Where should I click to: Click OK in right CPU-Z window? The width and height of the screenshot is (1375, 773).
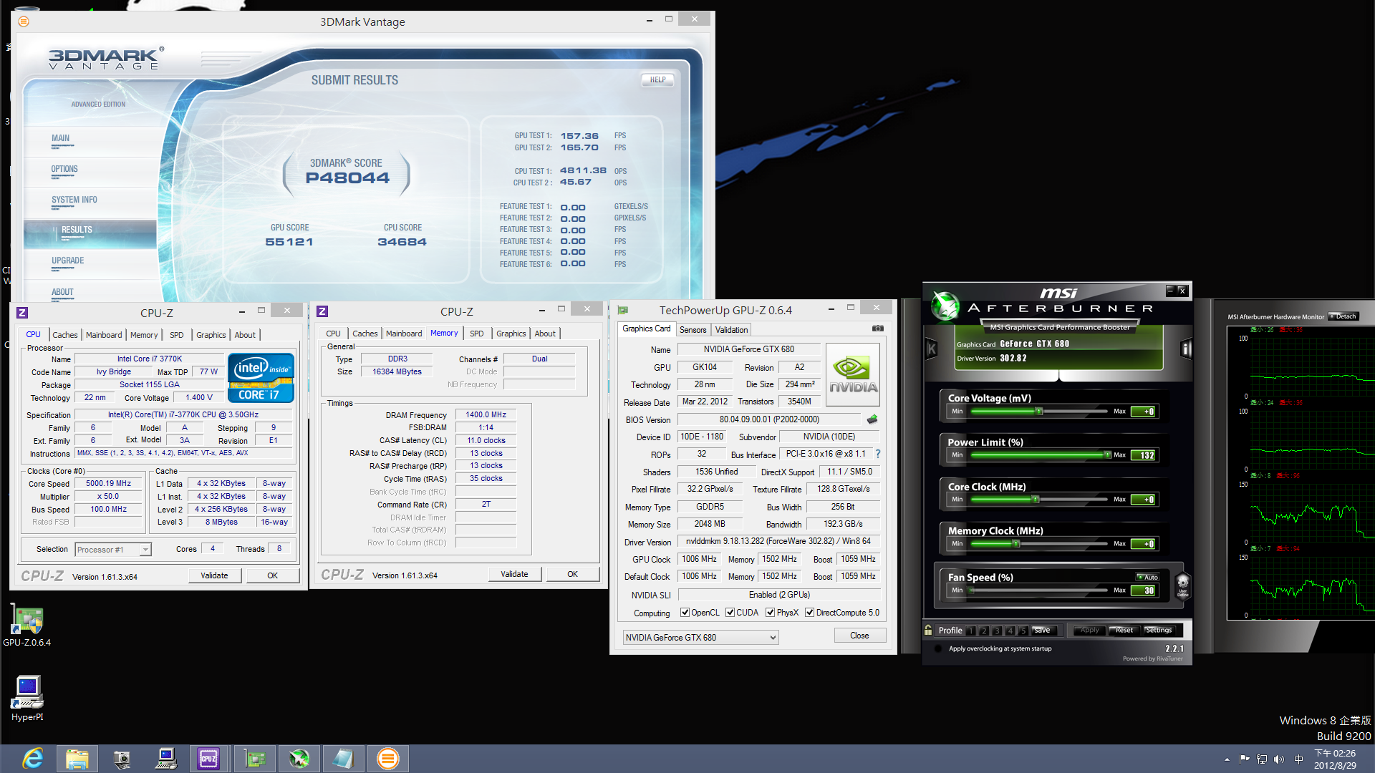tap(572, 574)
